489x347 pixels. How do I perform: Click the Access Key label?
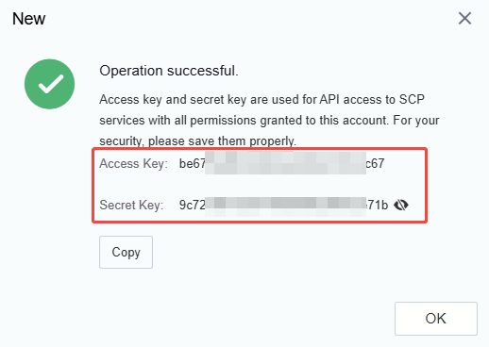pos(133,164)
